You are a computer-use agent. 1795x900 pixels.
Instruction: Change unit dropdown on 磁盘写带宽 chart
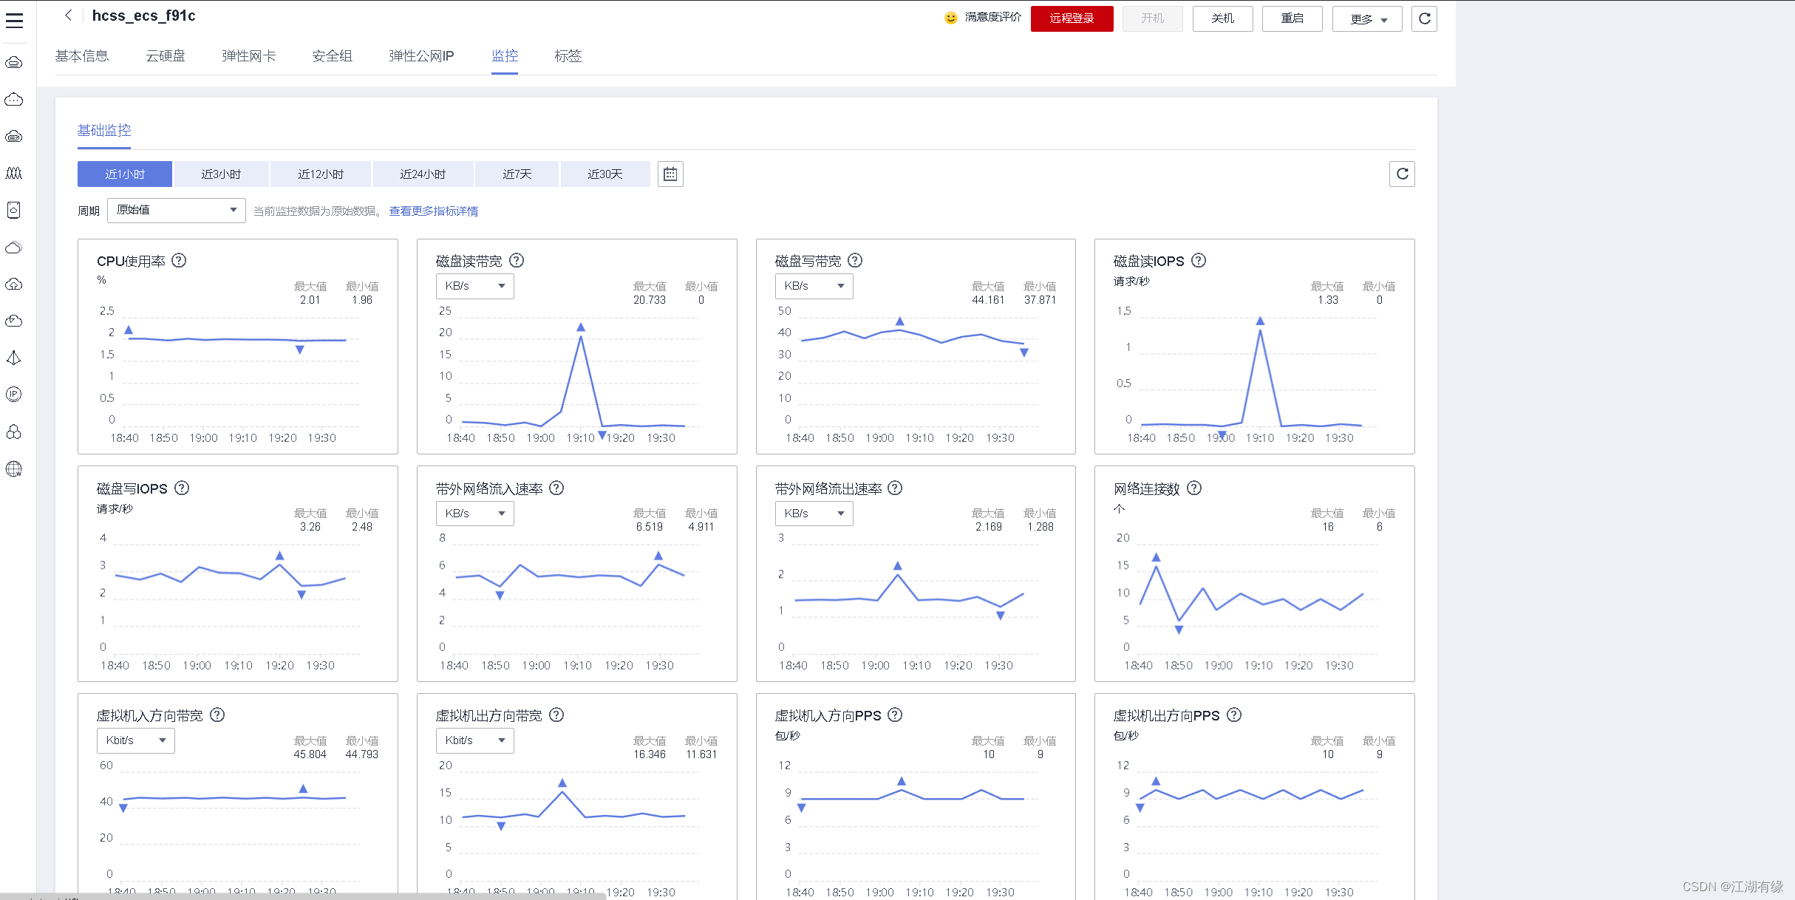(814, 286)
